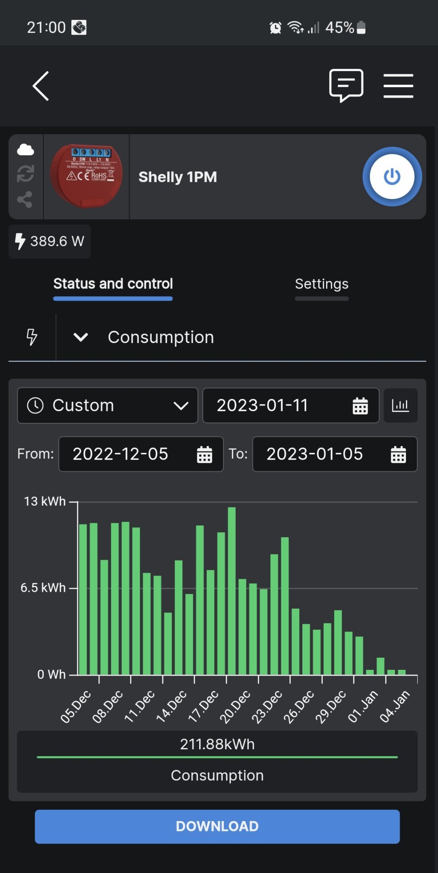The width and height of the screenshot is (438, 873).
Task: Tap the tallest bar in the chart
Action: click(232, 590)
